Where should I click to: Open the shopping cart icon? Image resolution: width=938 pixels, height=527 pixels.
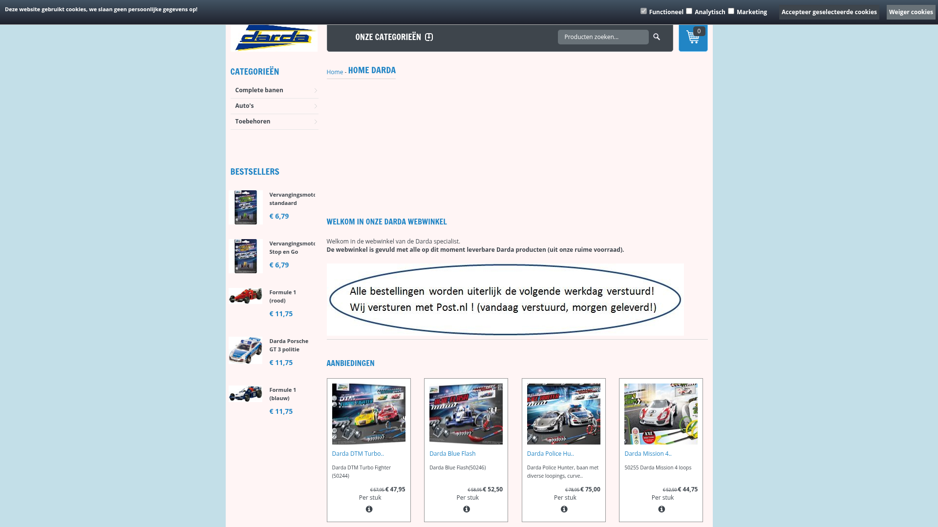(693, 38)
